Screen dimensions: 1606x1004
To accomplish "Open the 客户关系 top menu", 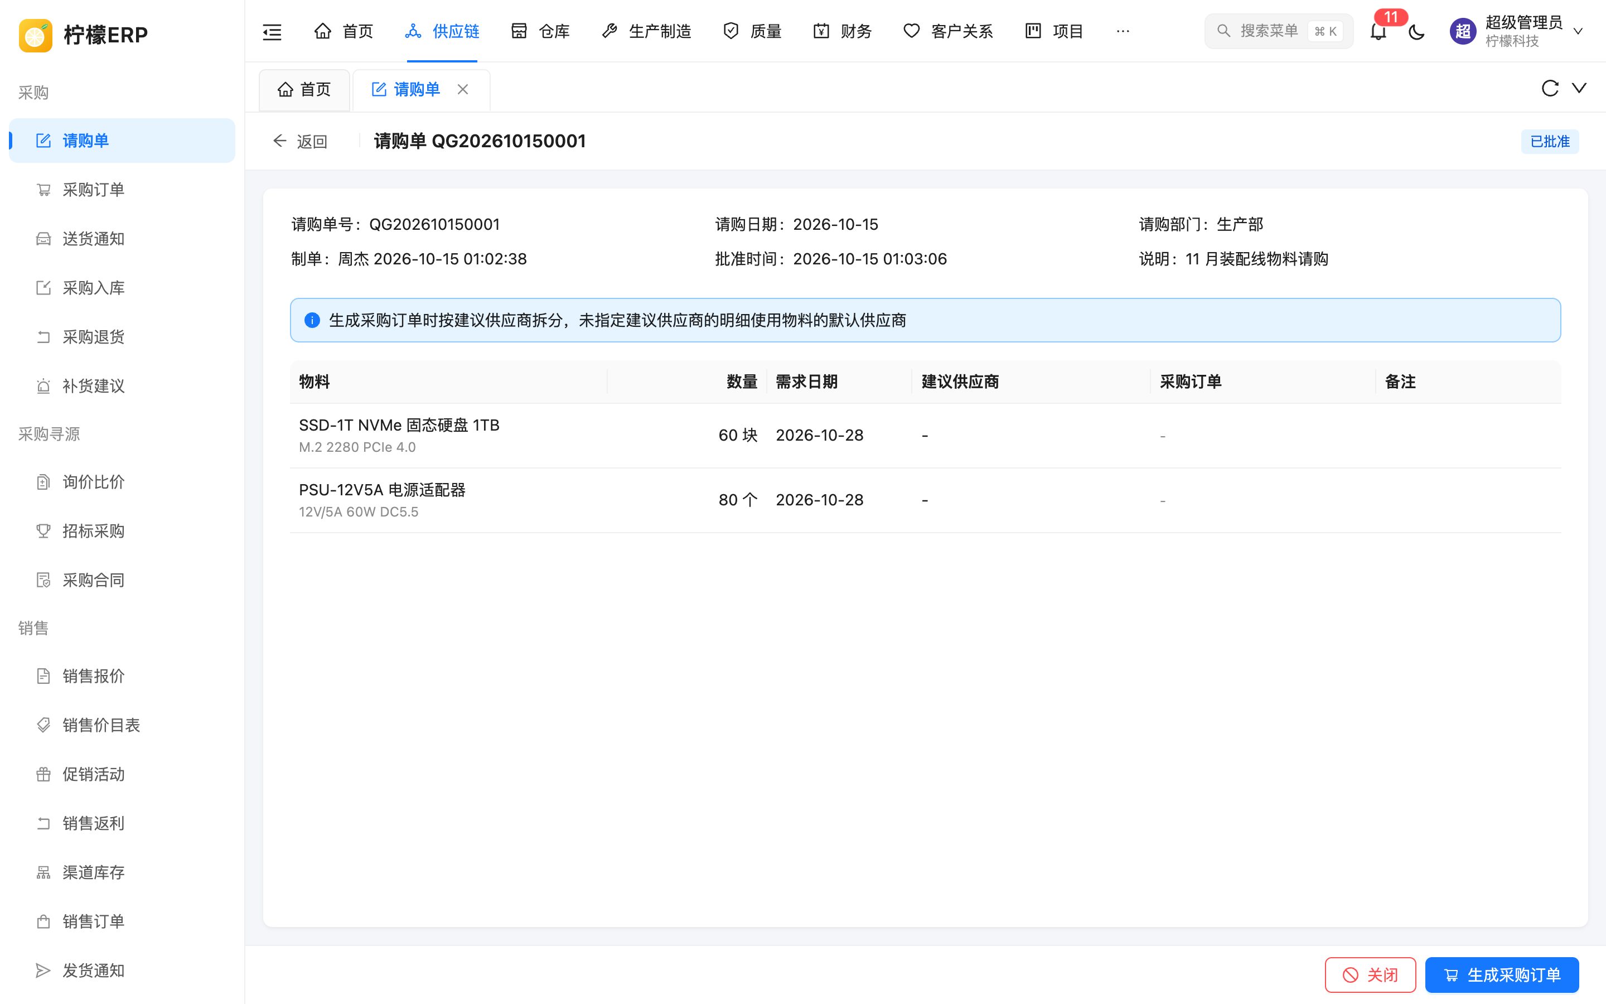I will coord(947,31).
